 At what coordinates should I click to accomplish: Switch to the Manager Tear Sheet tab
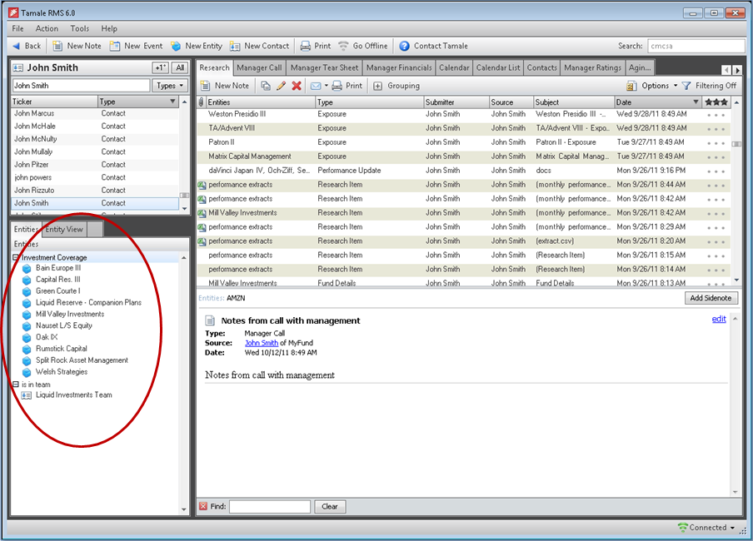coord(324,68)
